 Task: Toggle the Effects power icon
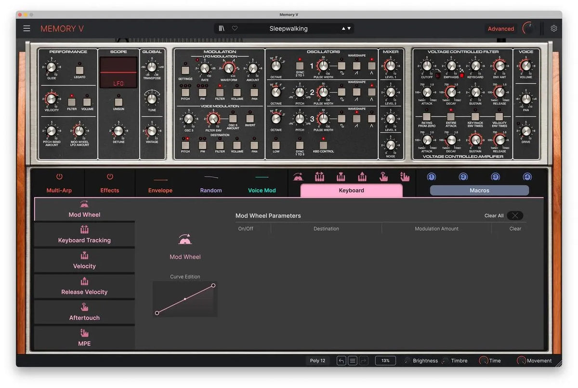[x=110, y=177]
